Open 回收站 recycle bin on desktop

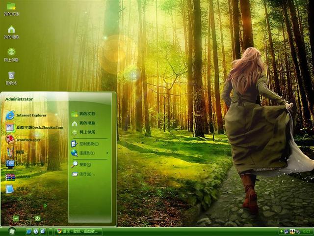tap(11, 78)
